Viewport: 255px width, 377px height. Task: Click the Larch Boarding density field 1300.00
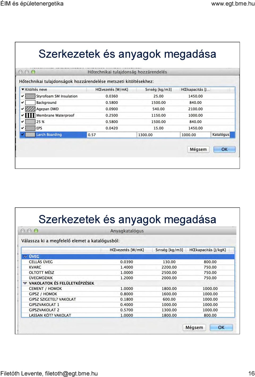pos(159,135)
